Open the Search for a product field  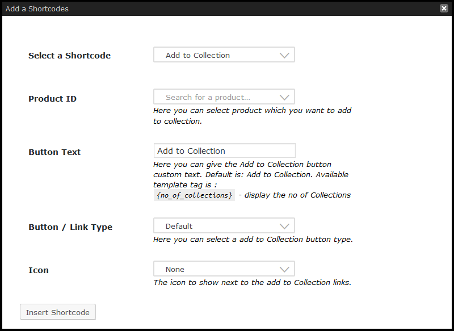216,97
